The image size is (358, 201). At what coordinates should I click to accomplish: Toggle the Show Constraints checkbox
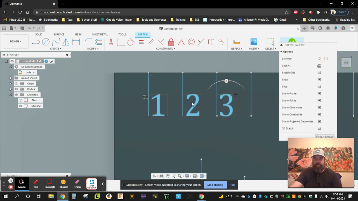[319, 114]
